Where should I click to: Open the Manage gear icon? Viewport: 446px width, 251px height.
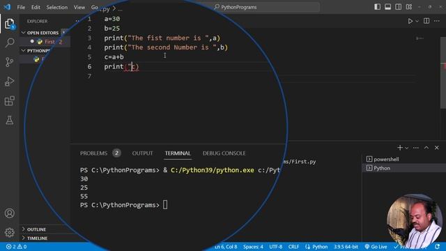click(9, 232)
